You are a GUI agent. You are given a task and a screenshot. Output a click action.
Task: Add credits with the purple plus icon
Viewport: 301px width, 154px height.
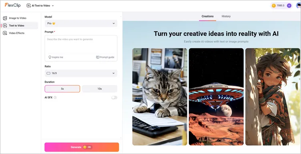289,6
